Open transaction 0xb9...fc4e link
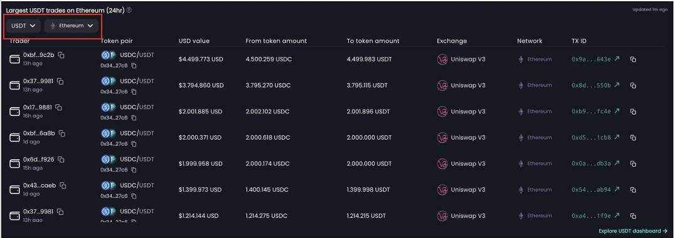674x238 pixels. tap(596, 111)
